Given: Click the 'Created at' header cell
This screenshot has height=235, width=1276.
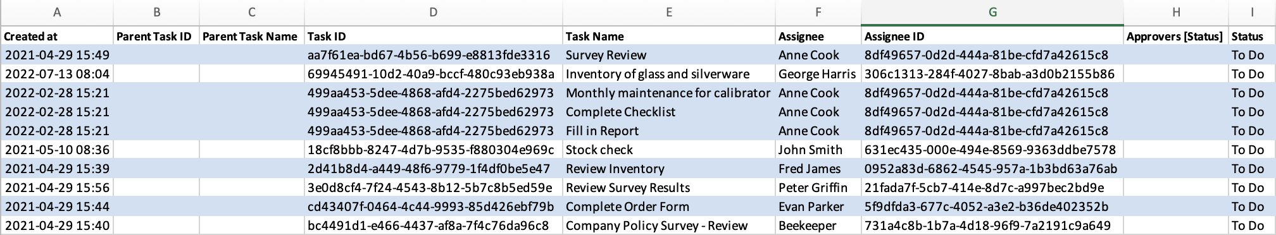Looking at the screenshot, I should [58, 36].
